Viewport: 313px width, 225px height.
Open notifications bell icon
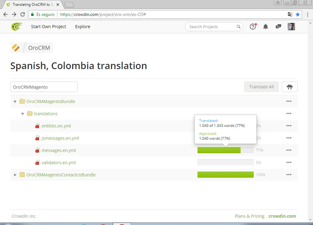coord(265,26)
